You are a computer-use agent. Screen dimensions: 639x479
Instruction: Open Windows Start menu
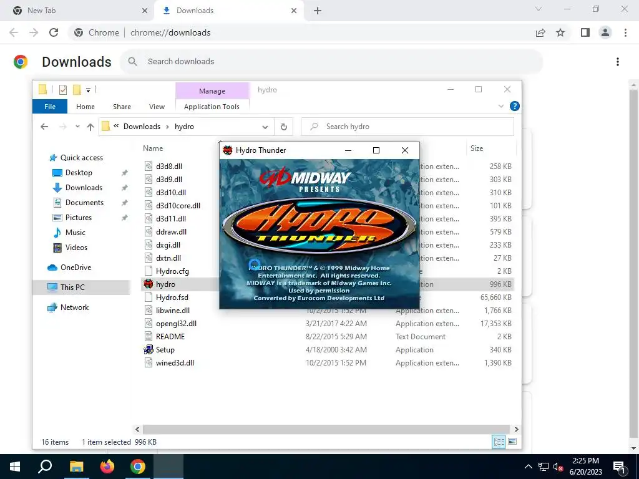click(x=15, y=467)
